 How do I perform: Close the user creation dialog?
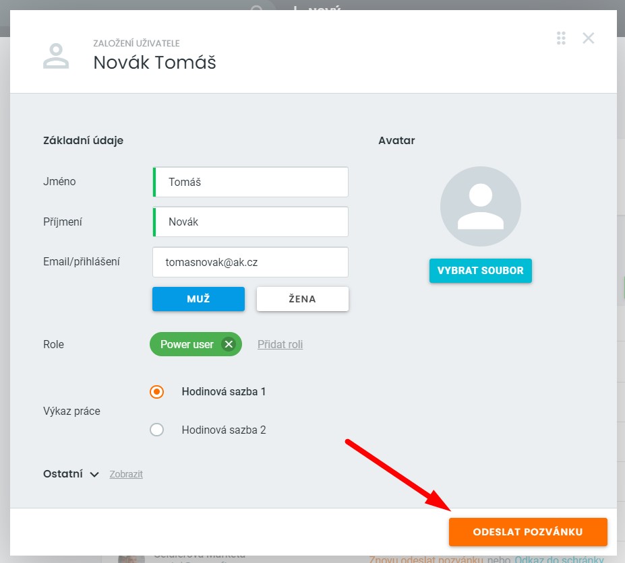588,38
